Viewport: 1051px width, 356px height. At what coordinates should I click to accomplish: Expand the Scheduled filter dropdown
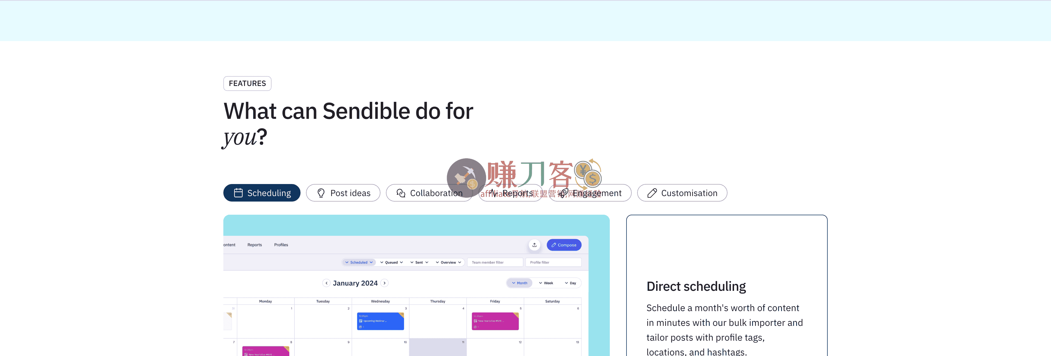coord(359,263)
